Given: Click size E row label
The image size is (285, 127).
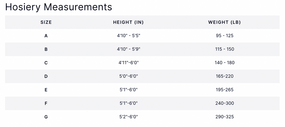Looking at the screenshot, I should click(x=46, y=90).
